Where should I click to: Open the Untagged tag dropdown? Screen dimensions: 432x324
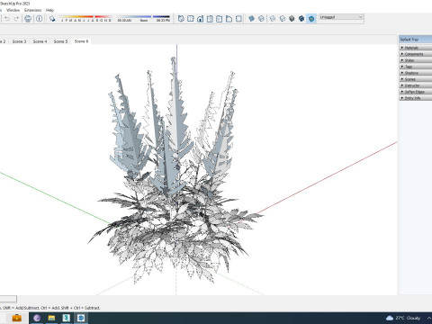tap(341, 17)
